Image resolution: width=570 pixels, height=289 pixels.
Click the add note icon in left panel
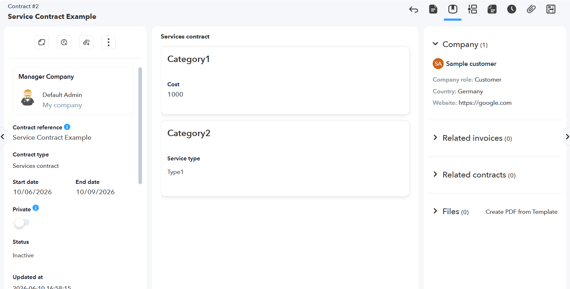pyautogui.click(x=42, y=42)
